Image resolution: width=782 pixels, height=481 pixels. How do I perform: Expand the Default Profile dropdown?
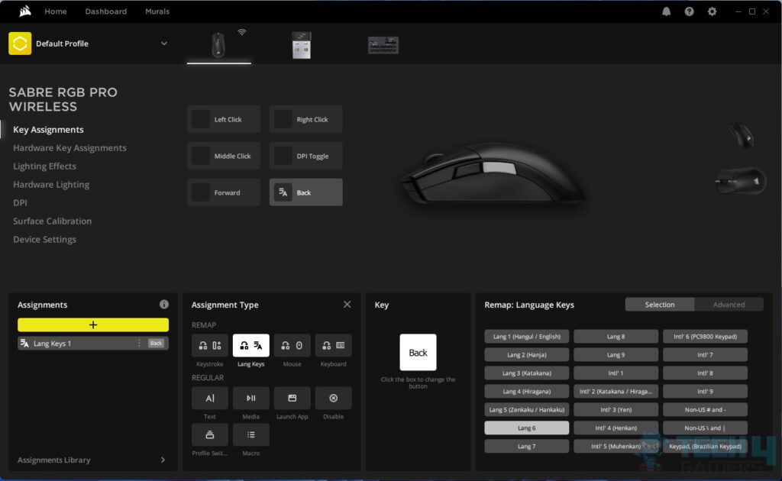point(163,44)
